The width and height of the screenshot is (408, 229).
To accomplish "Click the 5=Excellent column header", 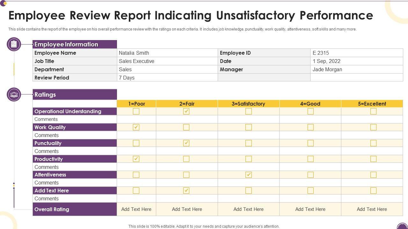I will [372, 104].
